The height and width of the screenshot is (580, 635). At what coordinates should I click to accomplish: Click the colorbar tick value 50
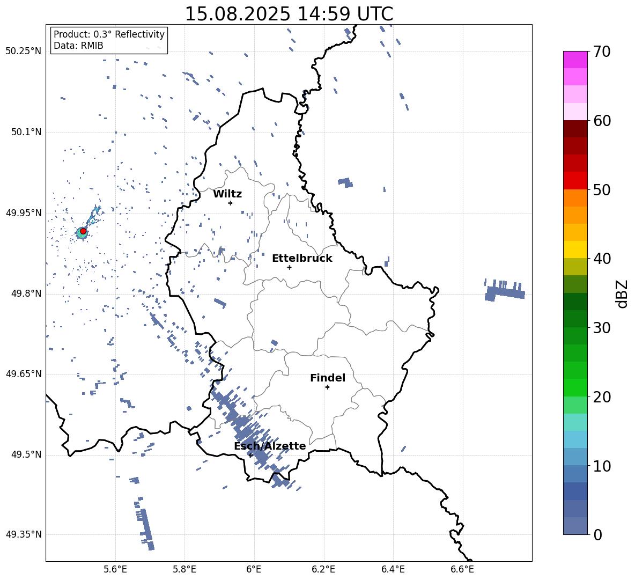(602, 189)
